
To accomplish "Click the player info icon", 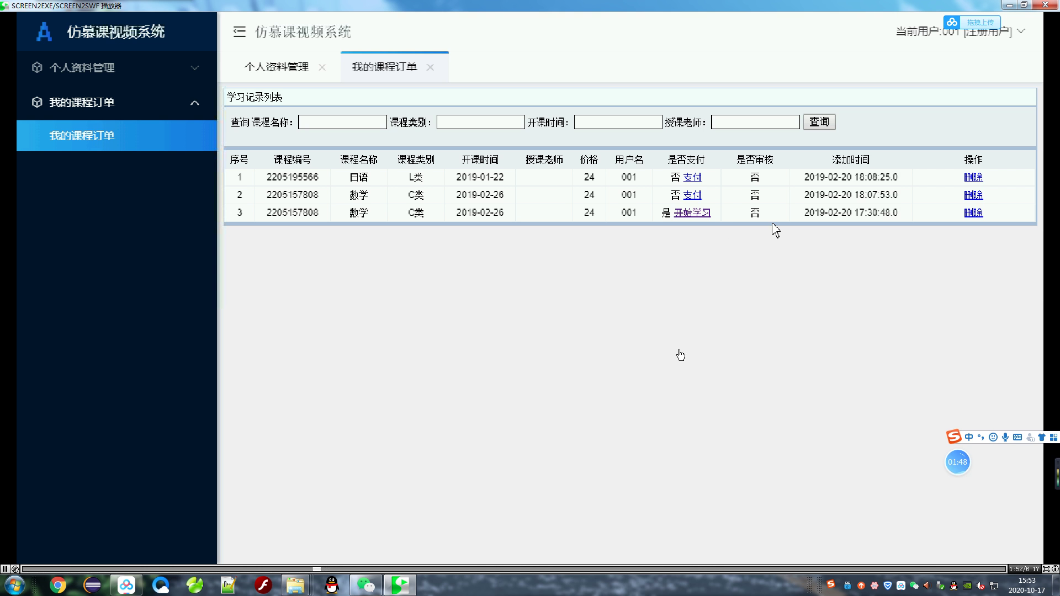I will pos(1055,569).
